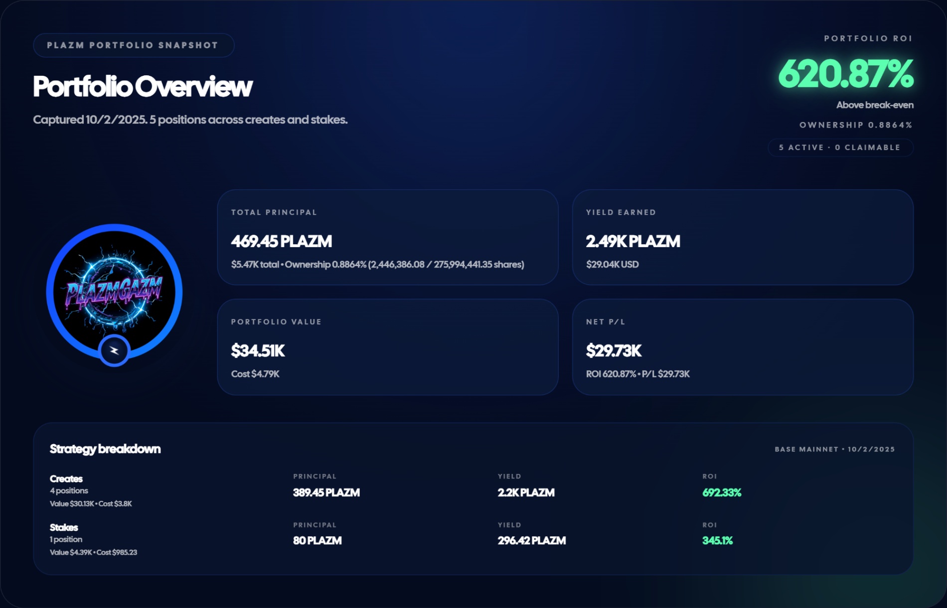Select the Yield Earned card

(x=742, y=237)
